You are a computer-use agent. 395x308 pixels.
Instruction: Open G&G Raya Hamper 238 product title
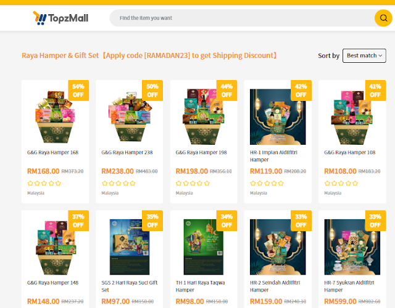(x=127, y=152)
